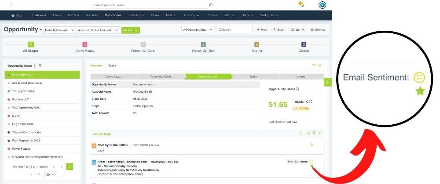
Task: Select the Trialing stage in progress bar
Action: click(254, 76)
